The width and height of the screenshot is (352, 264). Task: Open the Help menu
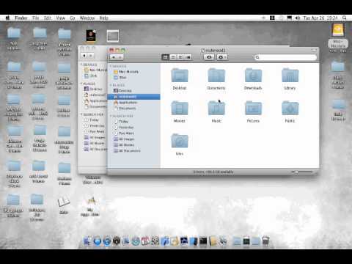pyautogui.click(x=103, y=18)
